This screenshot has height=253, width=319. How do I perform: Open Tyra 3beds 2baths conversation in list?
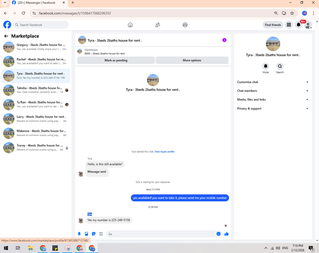tap(36, 75)
